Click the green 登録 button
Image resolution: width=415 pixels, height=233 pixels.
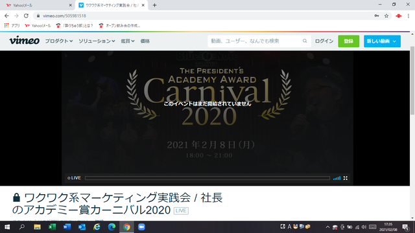point(349,41)
